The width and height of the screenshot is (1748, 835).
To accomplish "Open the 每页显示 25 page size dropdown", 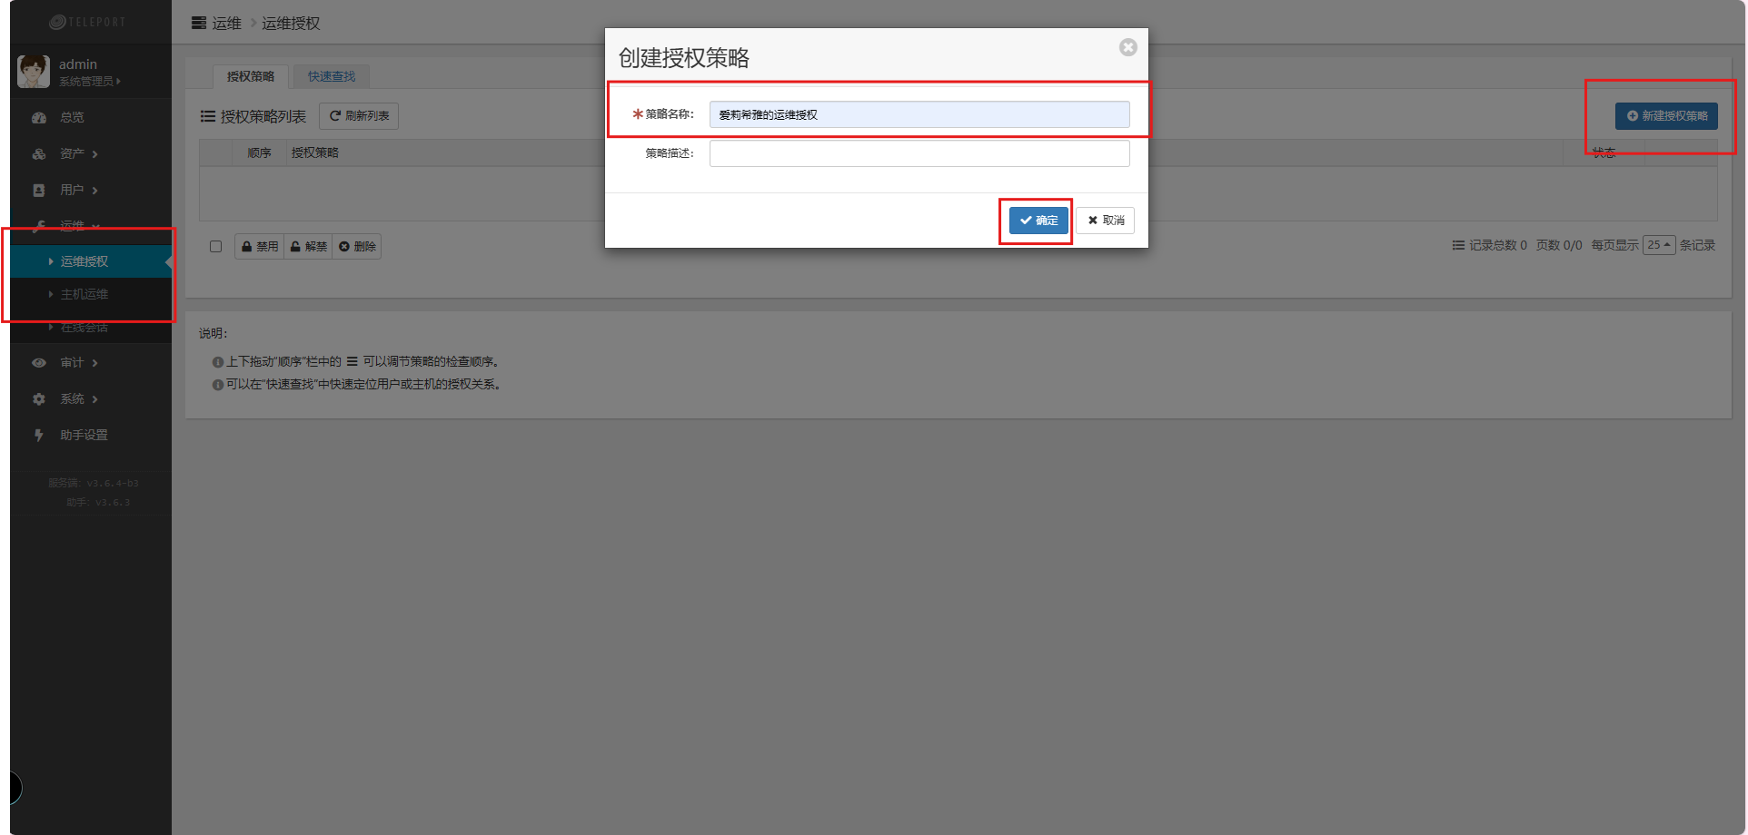I will pyautogui.click(x=1658, y=245).
